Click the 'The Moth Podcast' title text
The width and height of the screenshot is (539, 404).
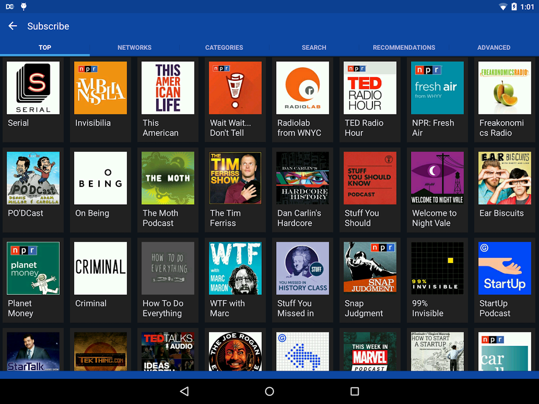coord(160,218)
